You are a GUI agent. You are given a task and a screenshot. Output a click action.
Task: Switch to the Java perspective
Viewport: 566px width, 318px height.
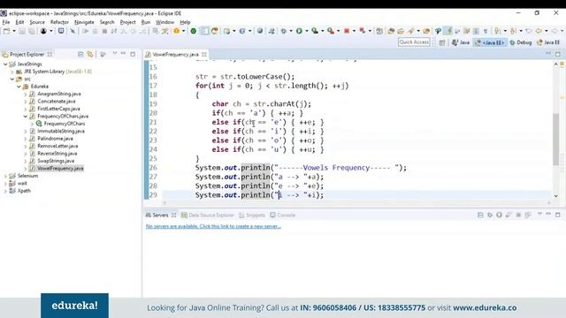point(461,42)
